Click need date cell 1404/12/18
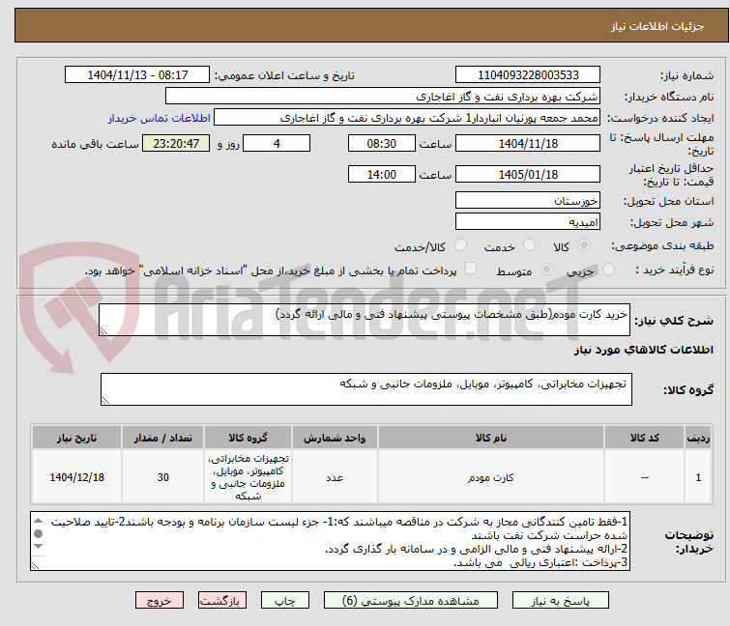Image resolution: width=730 pixels, height=626 pixels. [76, 477]
